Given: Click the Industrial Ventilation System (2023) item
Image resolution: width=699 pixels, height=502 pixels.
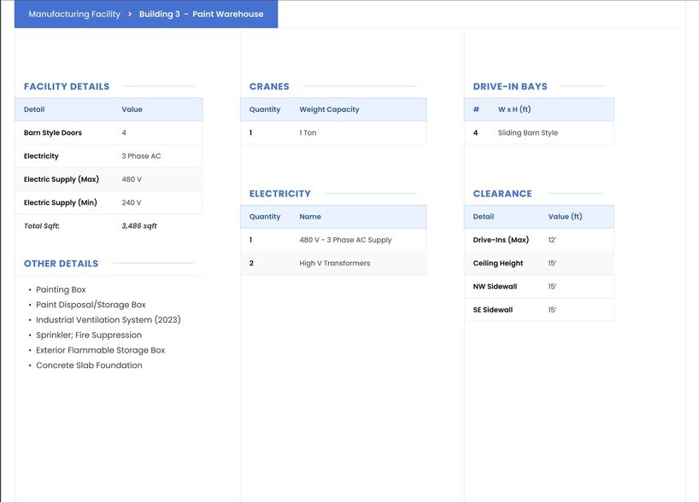Looking at the screenshot, I should 109,320.
